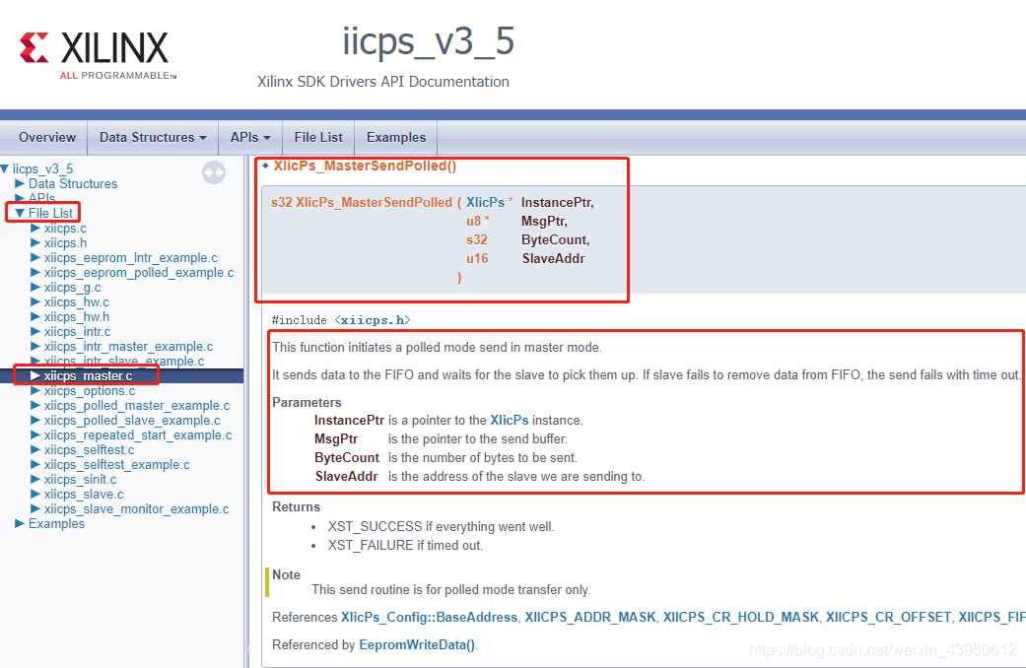The width and height of the screenshot is (1026, 668).
Task: Open the APIs dropdown menu
Action: click(250, 137)
